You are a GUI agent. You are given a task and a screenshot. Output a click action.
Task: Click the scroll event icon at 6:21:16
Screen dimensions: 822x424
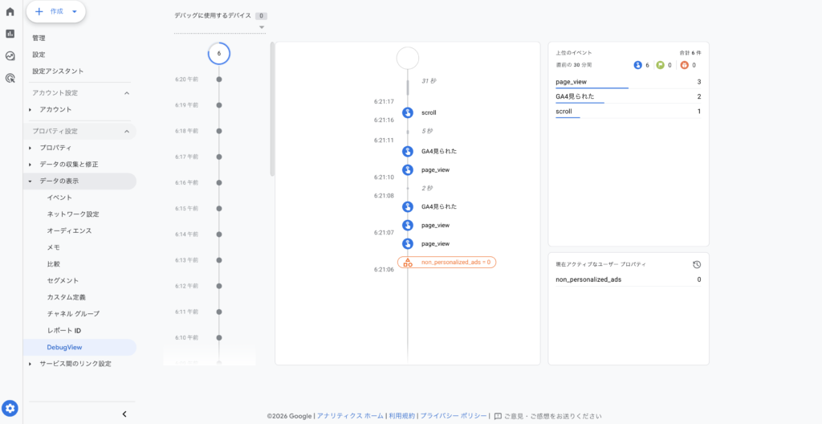click(x=408, y=112)
